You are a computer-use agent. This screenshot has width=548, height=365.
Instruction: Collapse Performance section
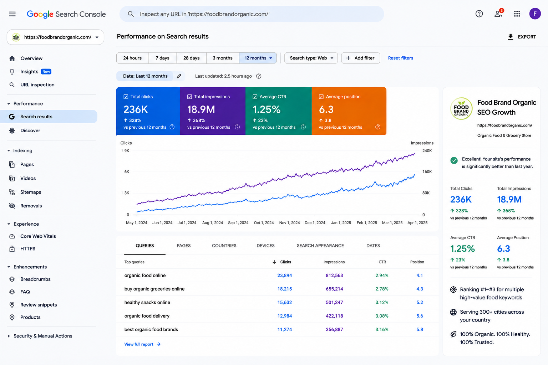pyautogui.click(x=9, y=104)
